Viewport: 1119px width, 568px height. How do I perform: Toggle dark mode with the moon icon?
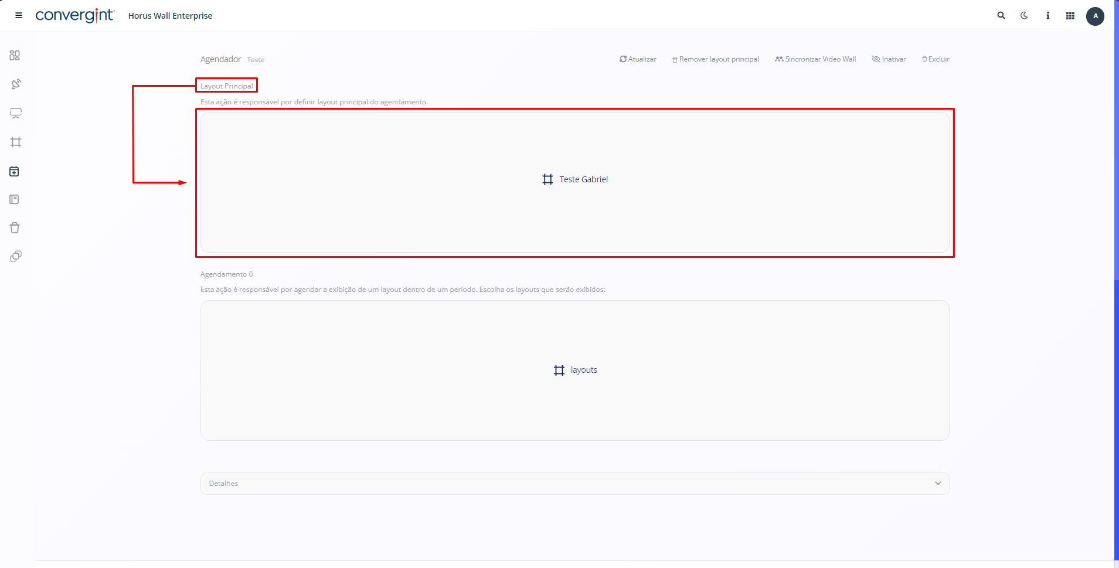point(1024,16)
